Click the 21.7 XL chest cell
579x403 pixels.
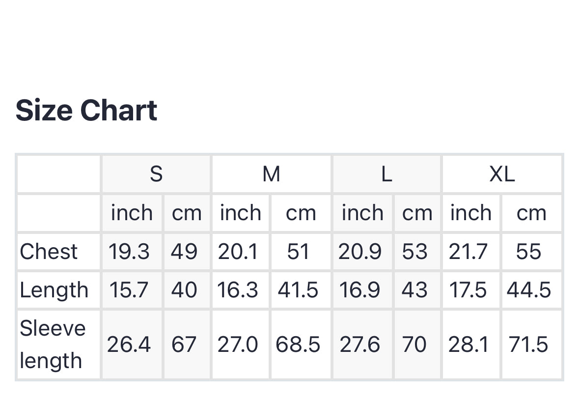coord(468,252)
